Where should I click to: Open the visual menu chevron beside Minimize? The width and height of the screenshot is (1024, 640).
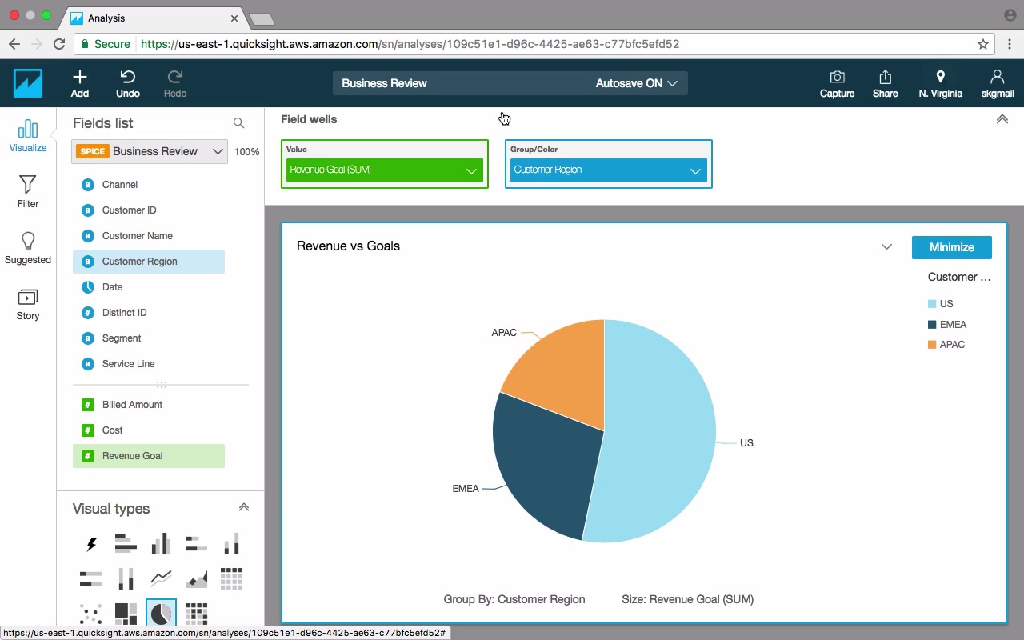886,246
